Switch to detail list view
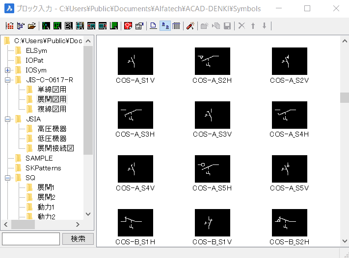Image resolution: width=349 pixels, height=258 pixels. click(176, 26)
